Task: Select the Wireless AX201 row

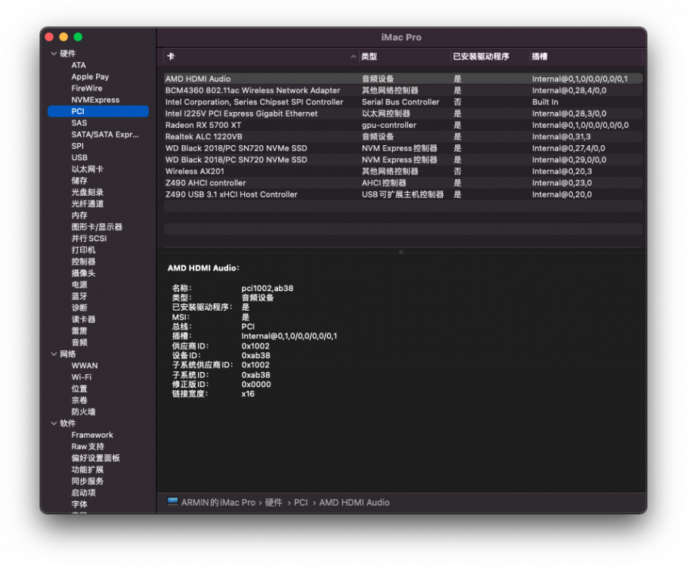Action: [x=403, y=172]
